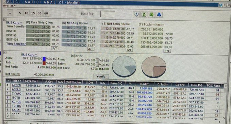
Task: Click the T/X button
Action: click(x=167, y=51)
